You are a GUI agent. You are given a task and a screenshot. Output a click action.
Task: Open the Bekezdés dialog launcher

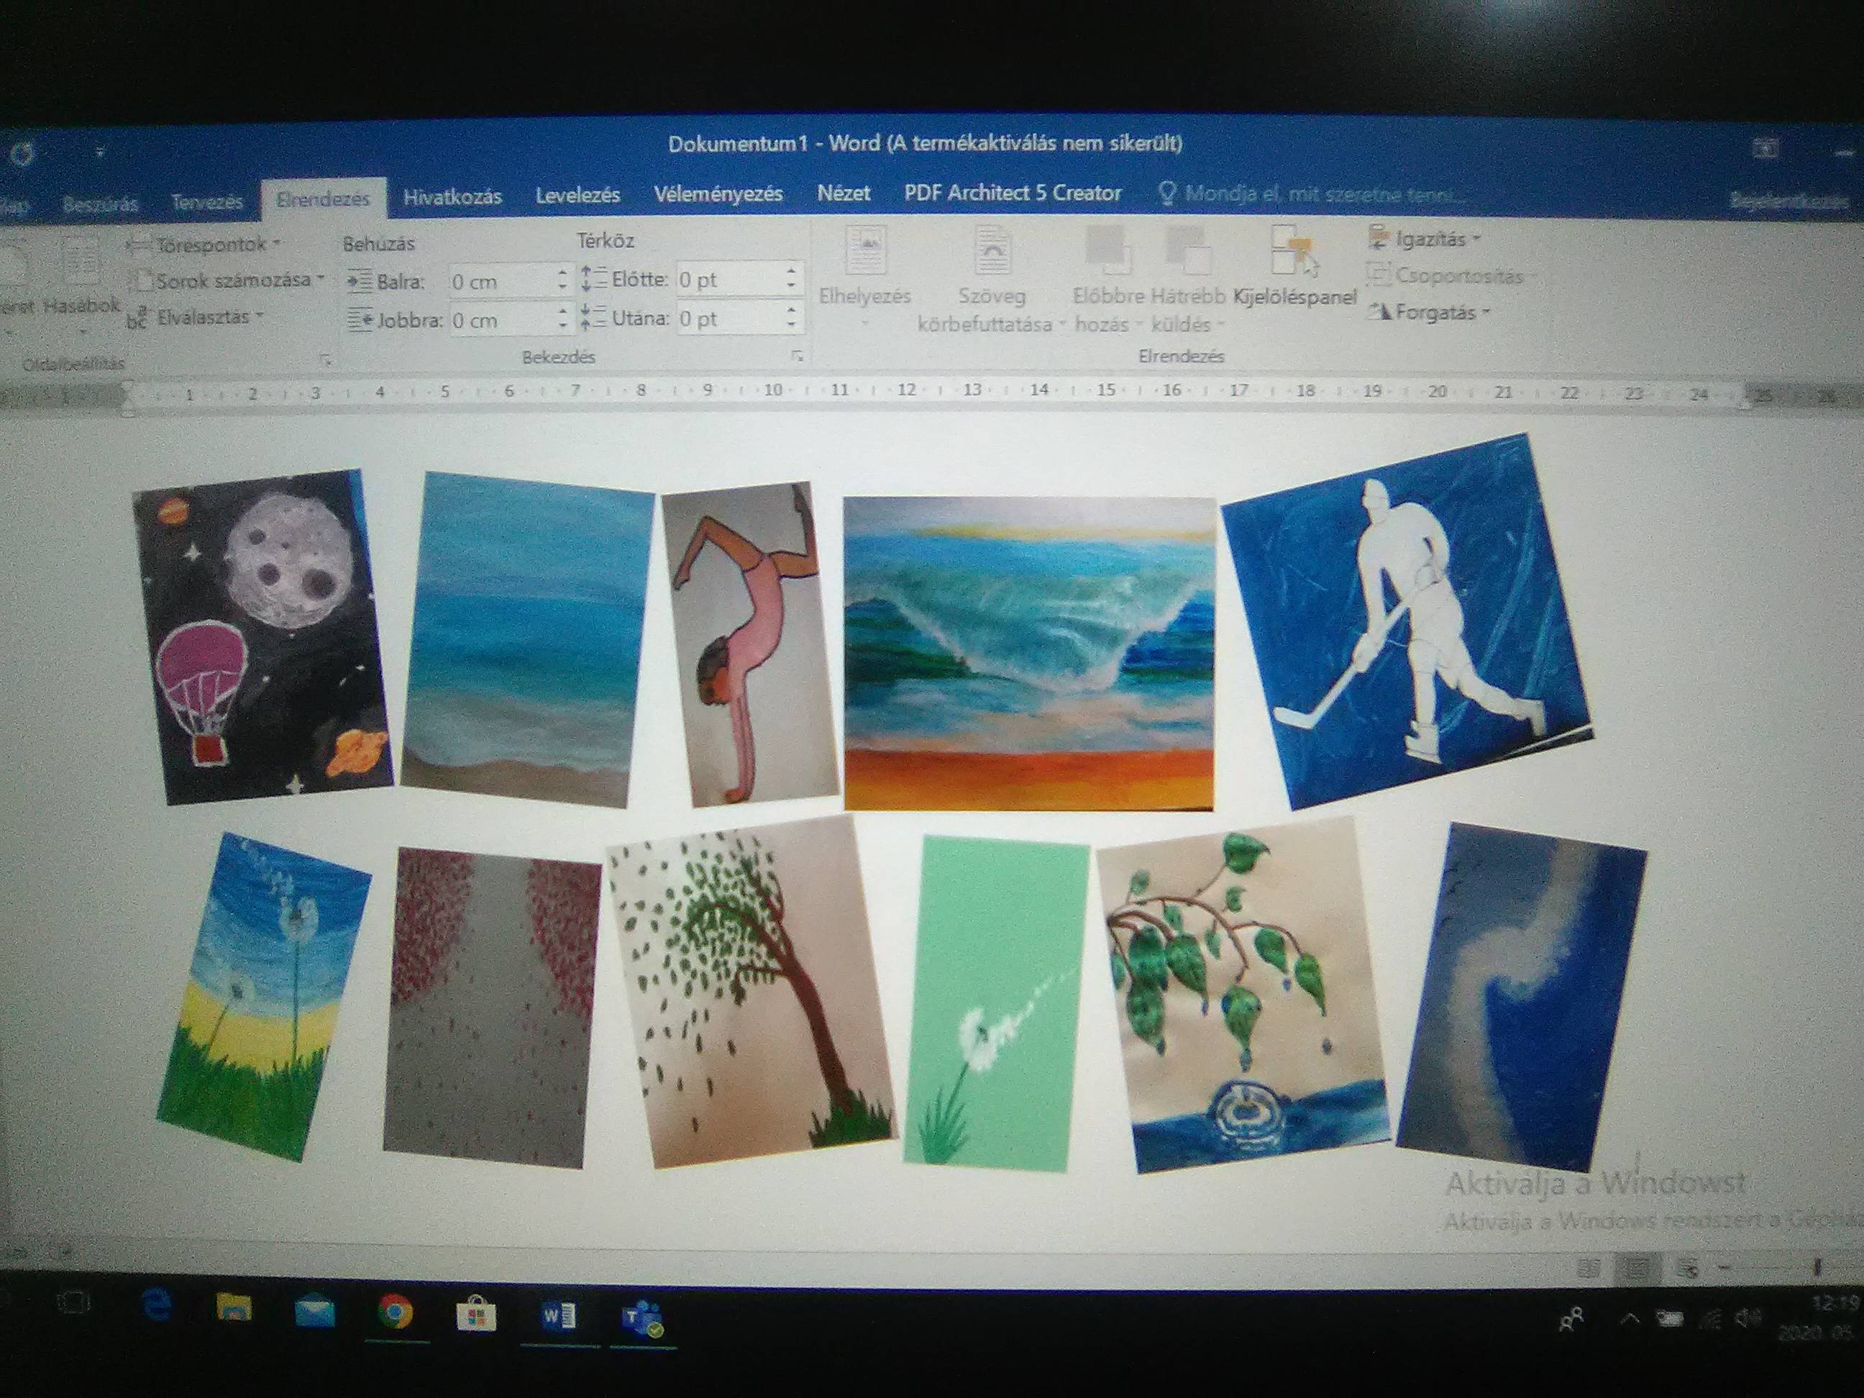(x=796, y=357)
